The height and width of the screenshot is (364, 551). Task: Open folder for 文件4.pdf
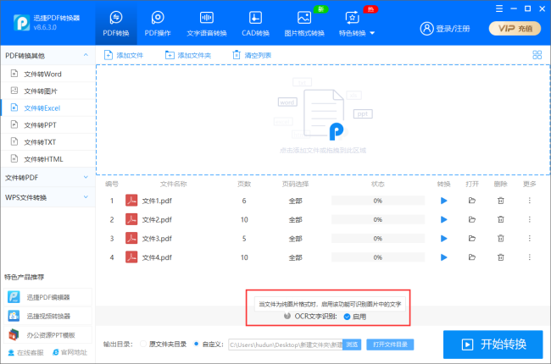click(472, 257)
